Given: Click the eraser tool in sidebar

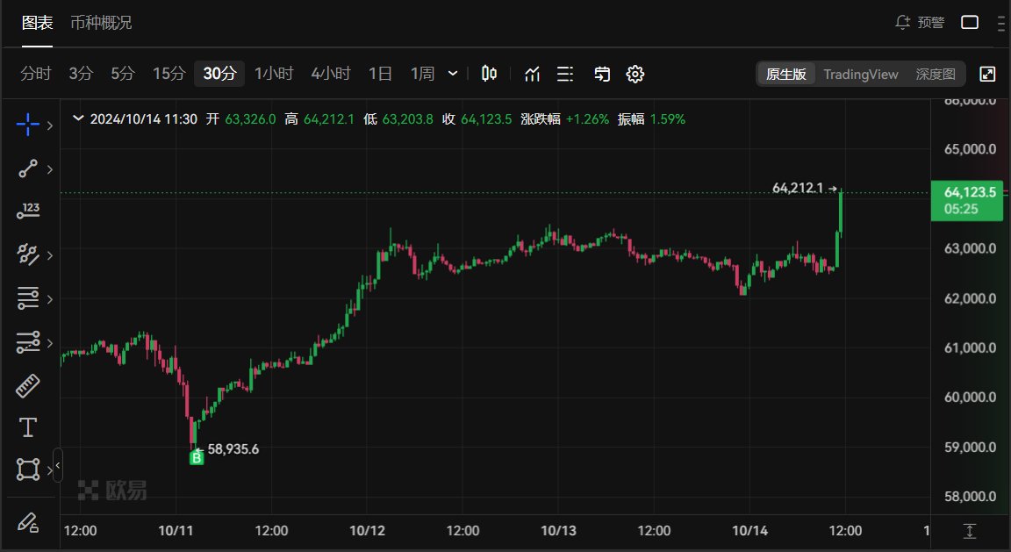Looking at the screenshot, I should pos(28,521).
